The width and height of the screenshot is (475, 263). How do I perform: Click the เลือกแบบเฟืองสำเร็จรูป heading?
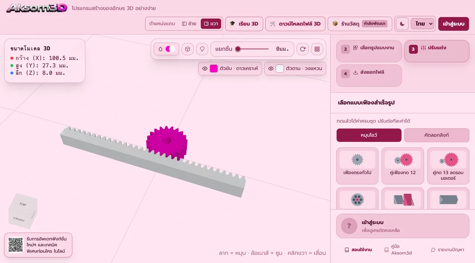[x=366, y=103]
